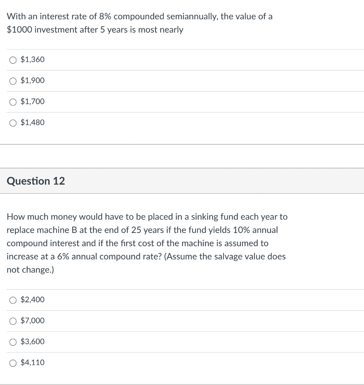This screenshot has height=385, width=364.
Task: Click the $1,900 answer row
Action: tap(150, 80)
